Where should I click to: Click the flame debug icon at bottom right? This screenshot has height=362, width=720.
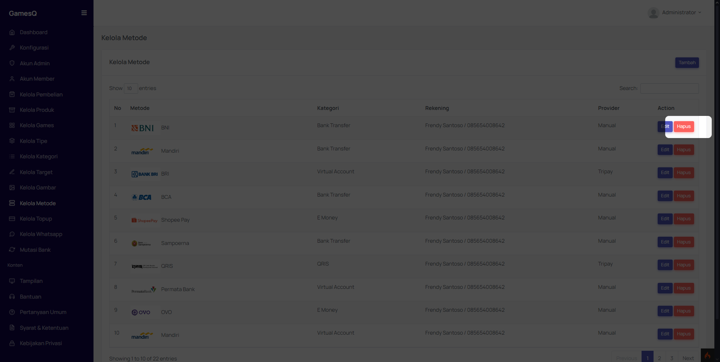pos(707,356)
